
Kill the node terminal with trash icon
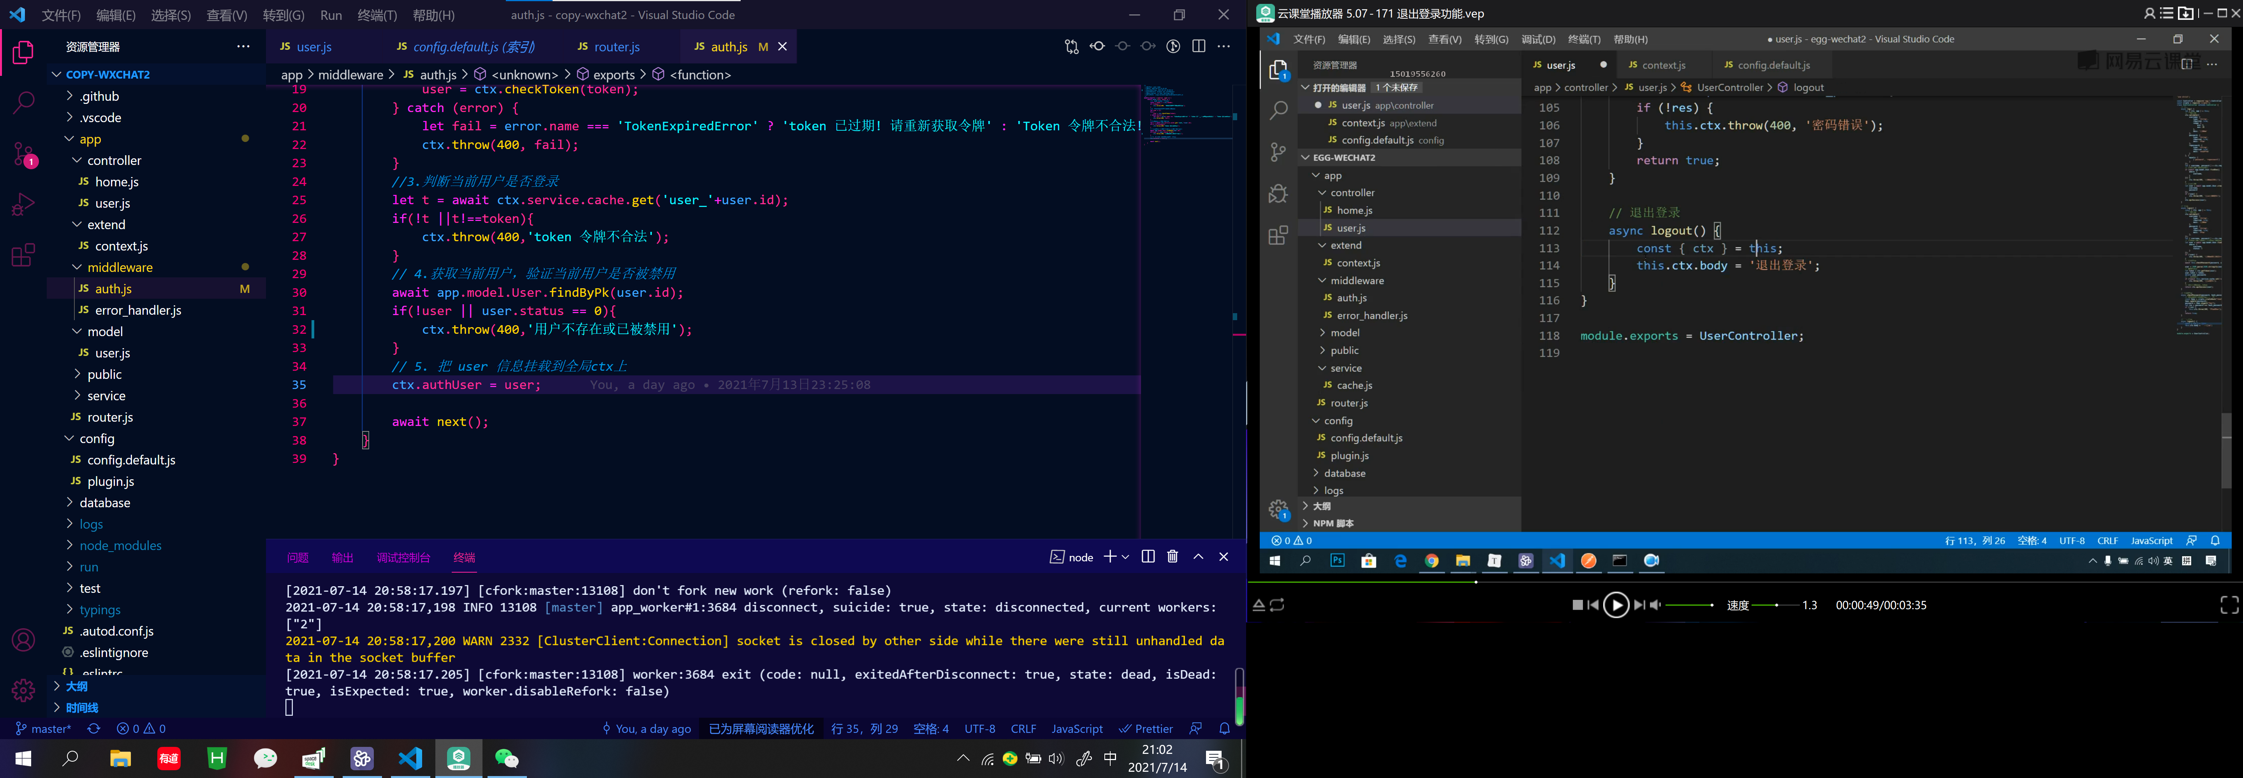tap(1173, 557)
